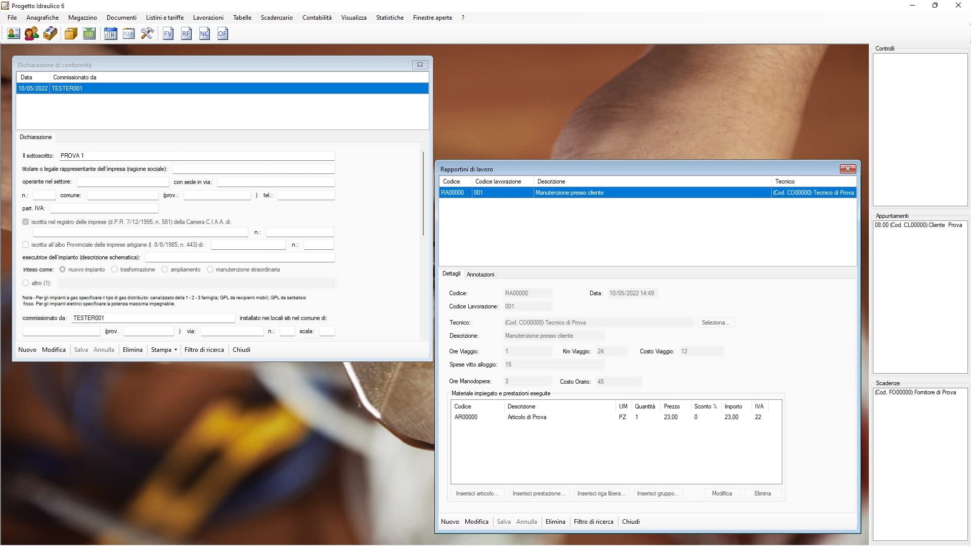Click Modifica in Rapportini bottom toolbar

(x=476, y=522)
